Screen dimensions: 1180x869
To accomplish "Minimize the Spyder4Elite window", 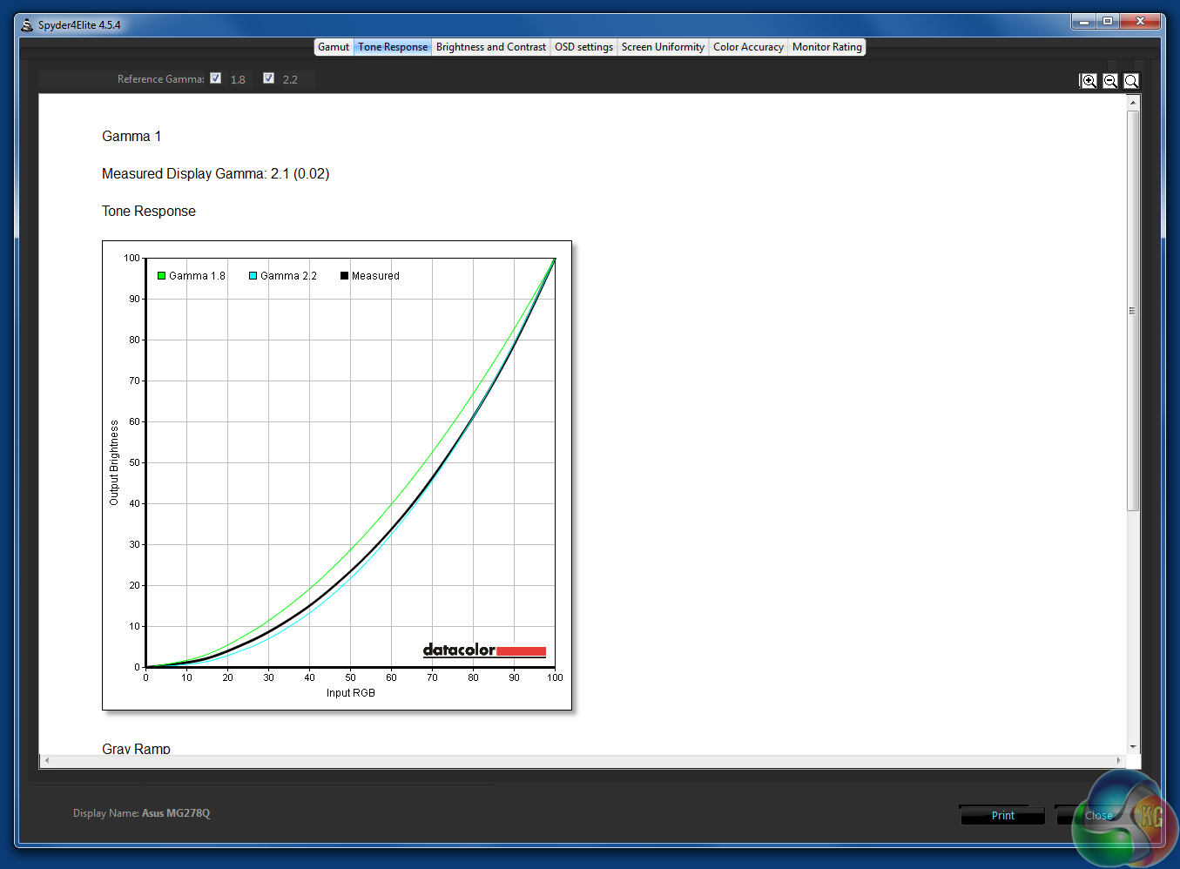I will click(x=1084, y=22).
